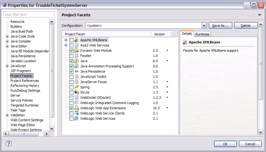
Task: Tick the Struts facet checkbox
Action: [72, 93]
